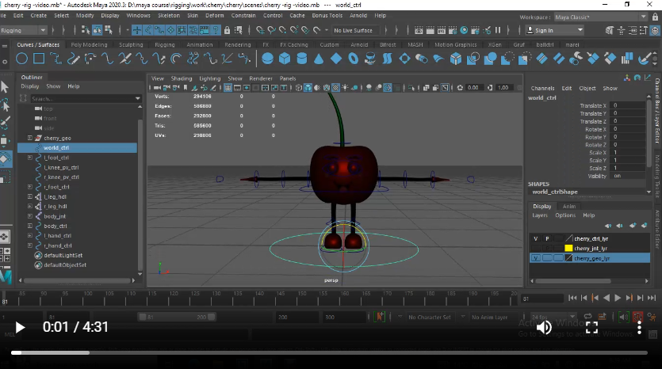662x369 pixels.
Task: Toggle playback P on cherry_ctrl_lyr layer
Action: [x=546, y=238]
